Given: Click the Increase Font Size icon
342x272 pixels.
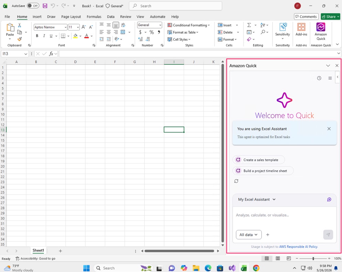Looking at the screenshot, I should coord(84,27).
